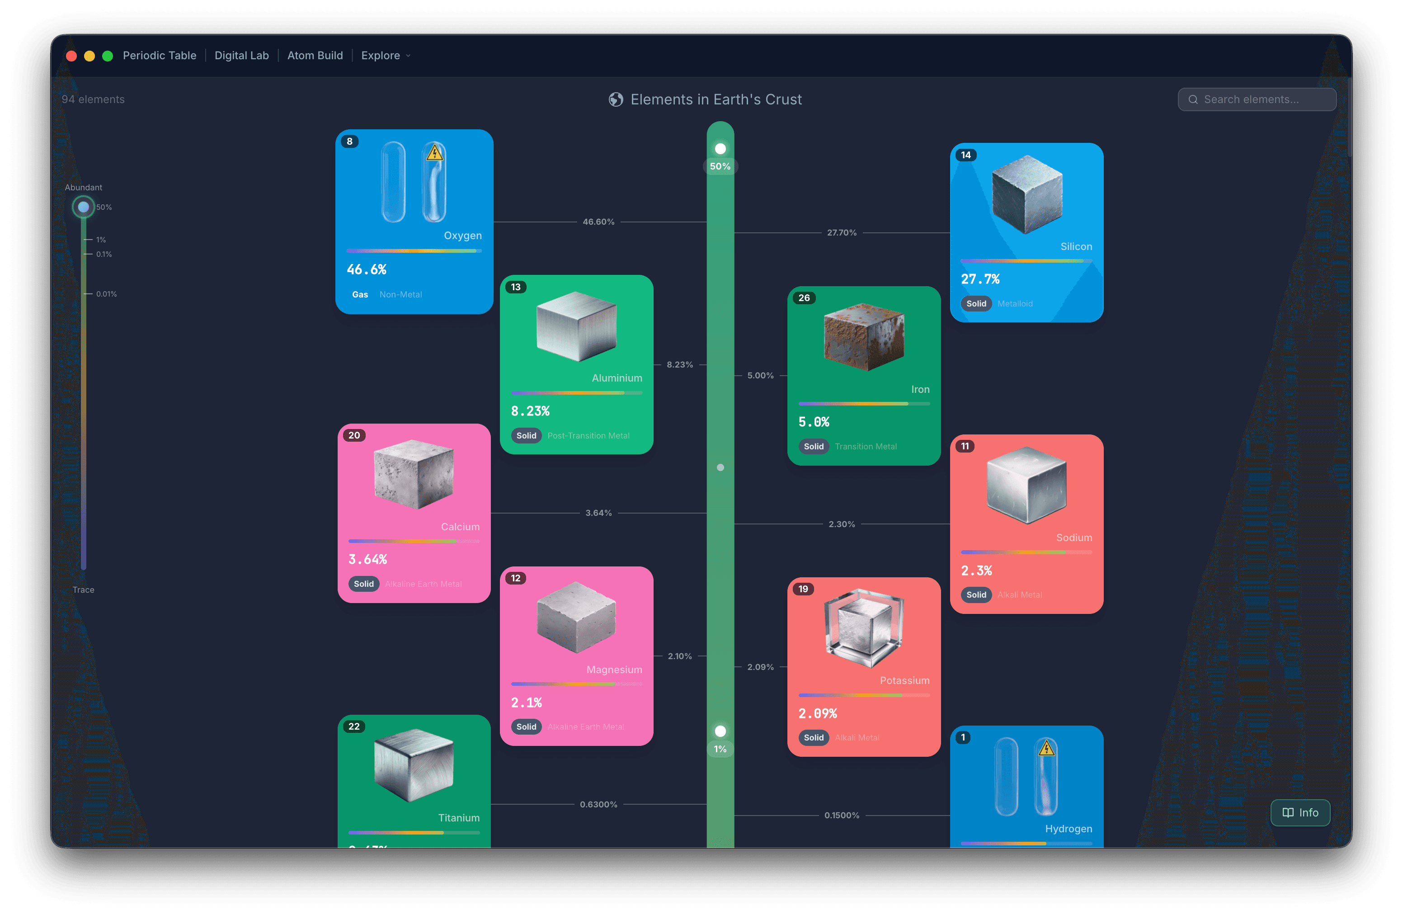Viewport: 1403px width, 915px height.
Task: Click atomic number 13 badge on Aluminium
Action: [x=516, y=287]
